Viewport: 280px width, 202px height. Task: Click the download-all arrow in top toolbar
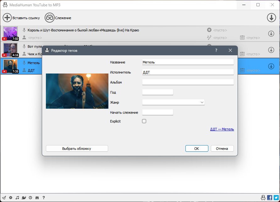(272, 18)
